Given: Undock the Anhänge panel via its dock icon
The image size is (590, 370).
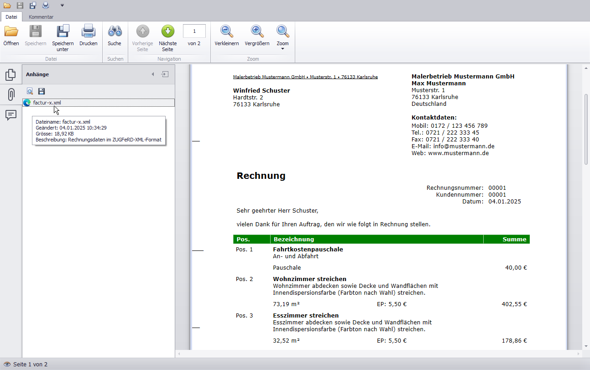Looking at the screenshot, I should click(164, 74).
